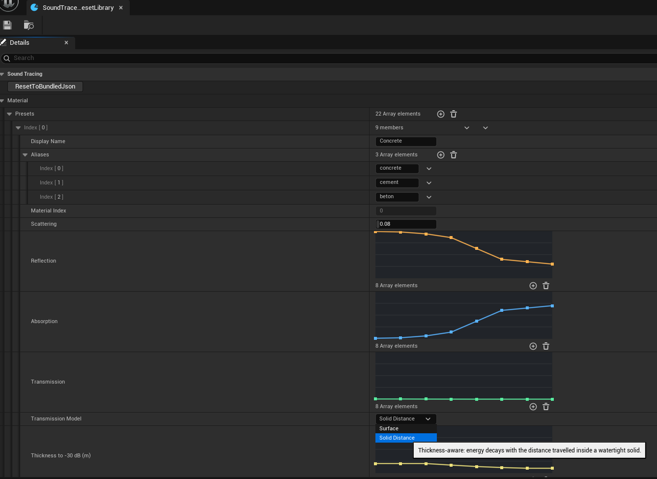Screen dimensions: 657x479
Task: Click the Material Index value field
Action: 406,211
